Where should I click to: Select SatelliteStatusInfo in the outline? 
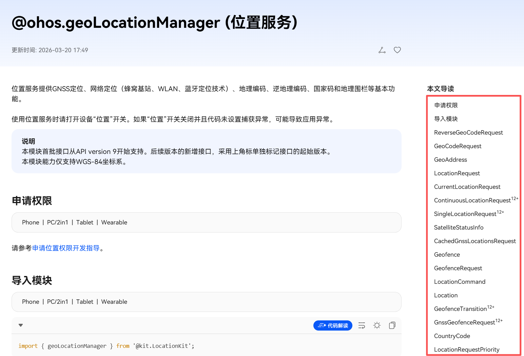459,228
